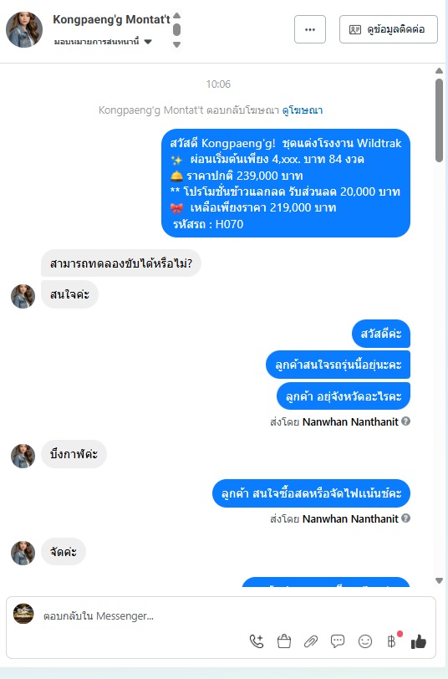Open the shopping bag product icon

click(x=284, y=641)
